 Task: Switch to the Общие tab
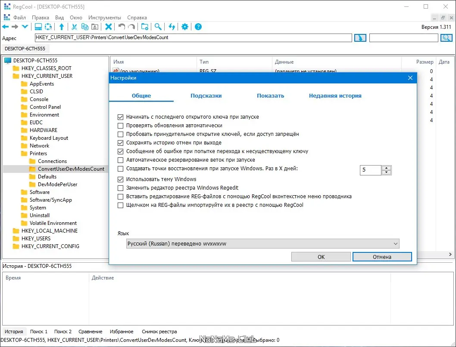coord(141,96)
